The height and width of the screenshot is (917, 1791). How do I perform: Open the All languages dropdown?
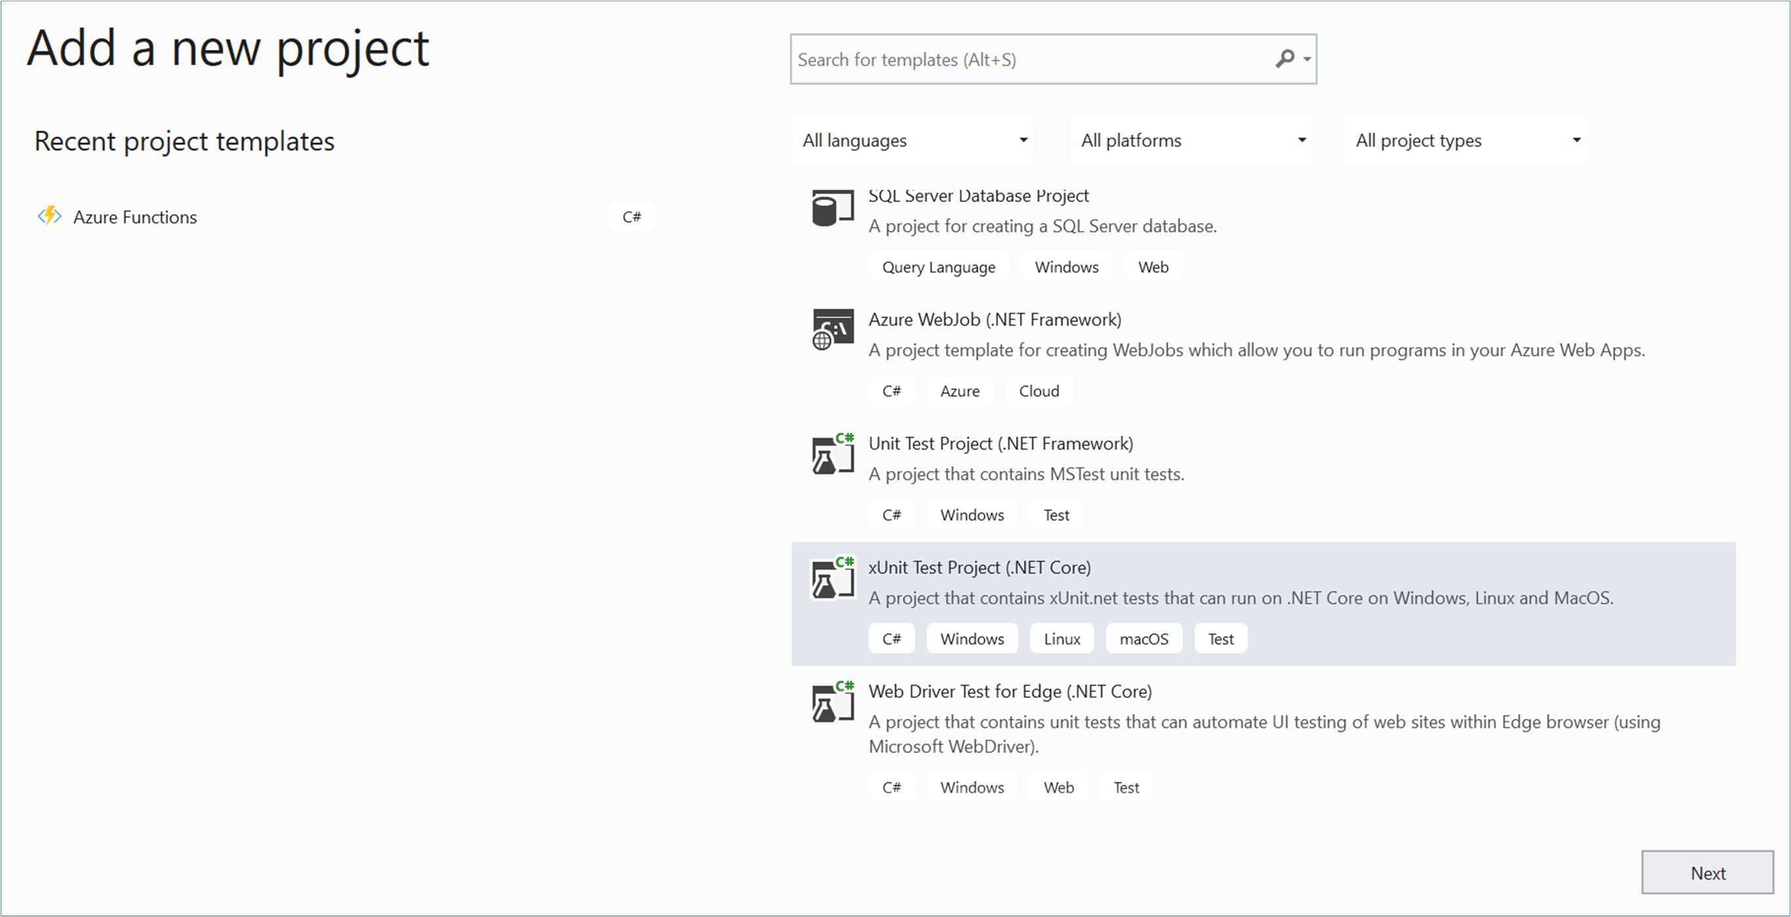point(912,140)
